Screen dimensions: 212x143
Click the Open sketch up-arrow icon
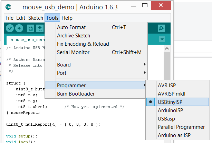pyautogui.click(x=40, y=28)
